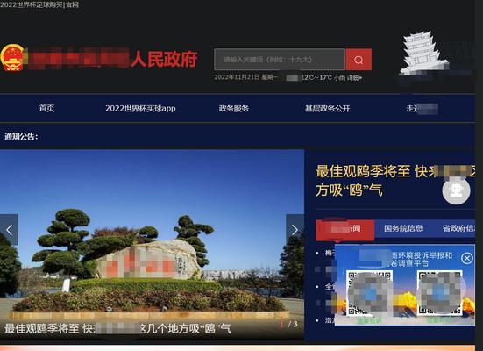The image size is (483, 351).
Task: Click date text 2022年11月21日
Action: tap(237, 77)
